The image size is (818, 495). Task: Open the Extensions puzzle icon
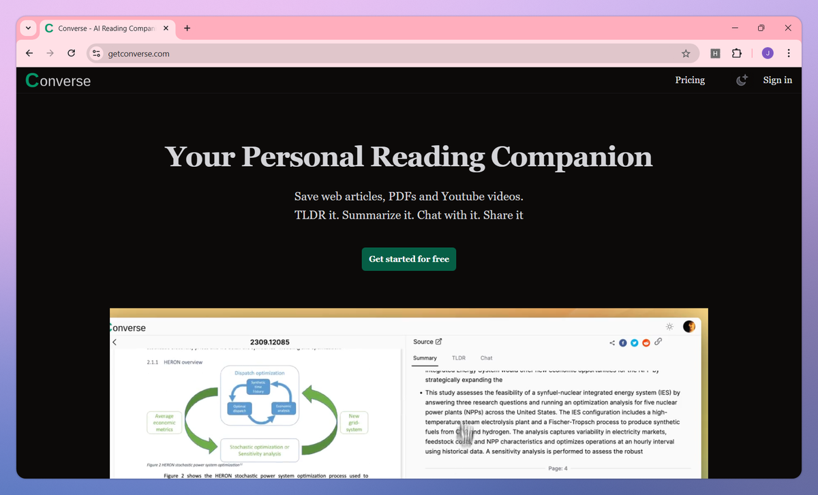736,53
